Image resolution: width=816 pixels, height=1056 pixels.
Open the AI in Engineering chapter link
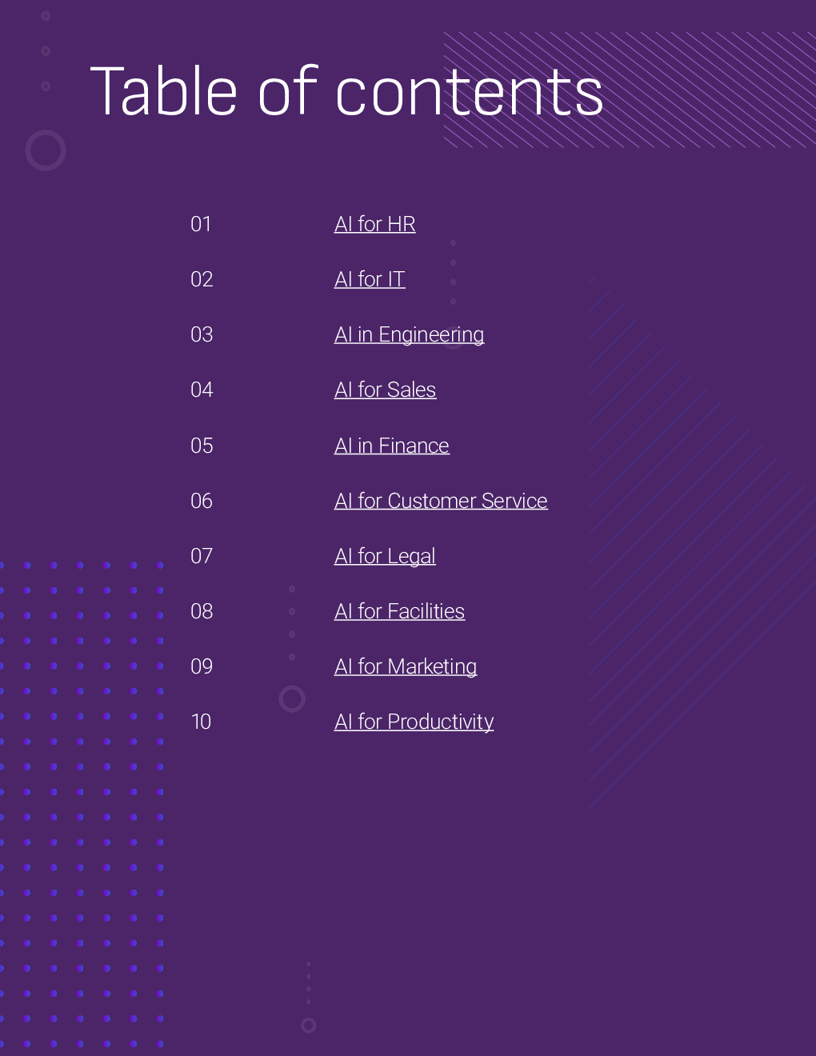coord(409,335)
